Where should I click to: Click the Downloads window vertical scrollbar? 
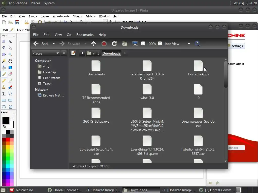[x=226, y=74]
